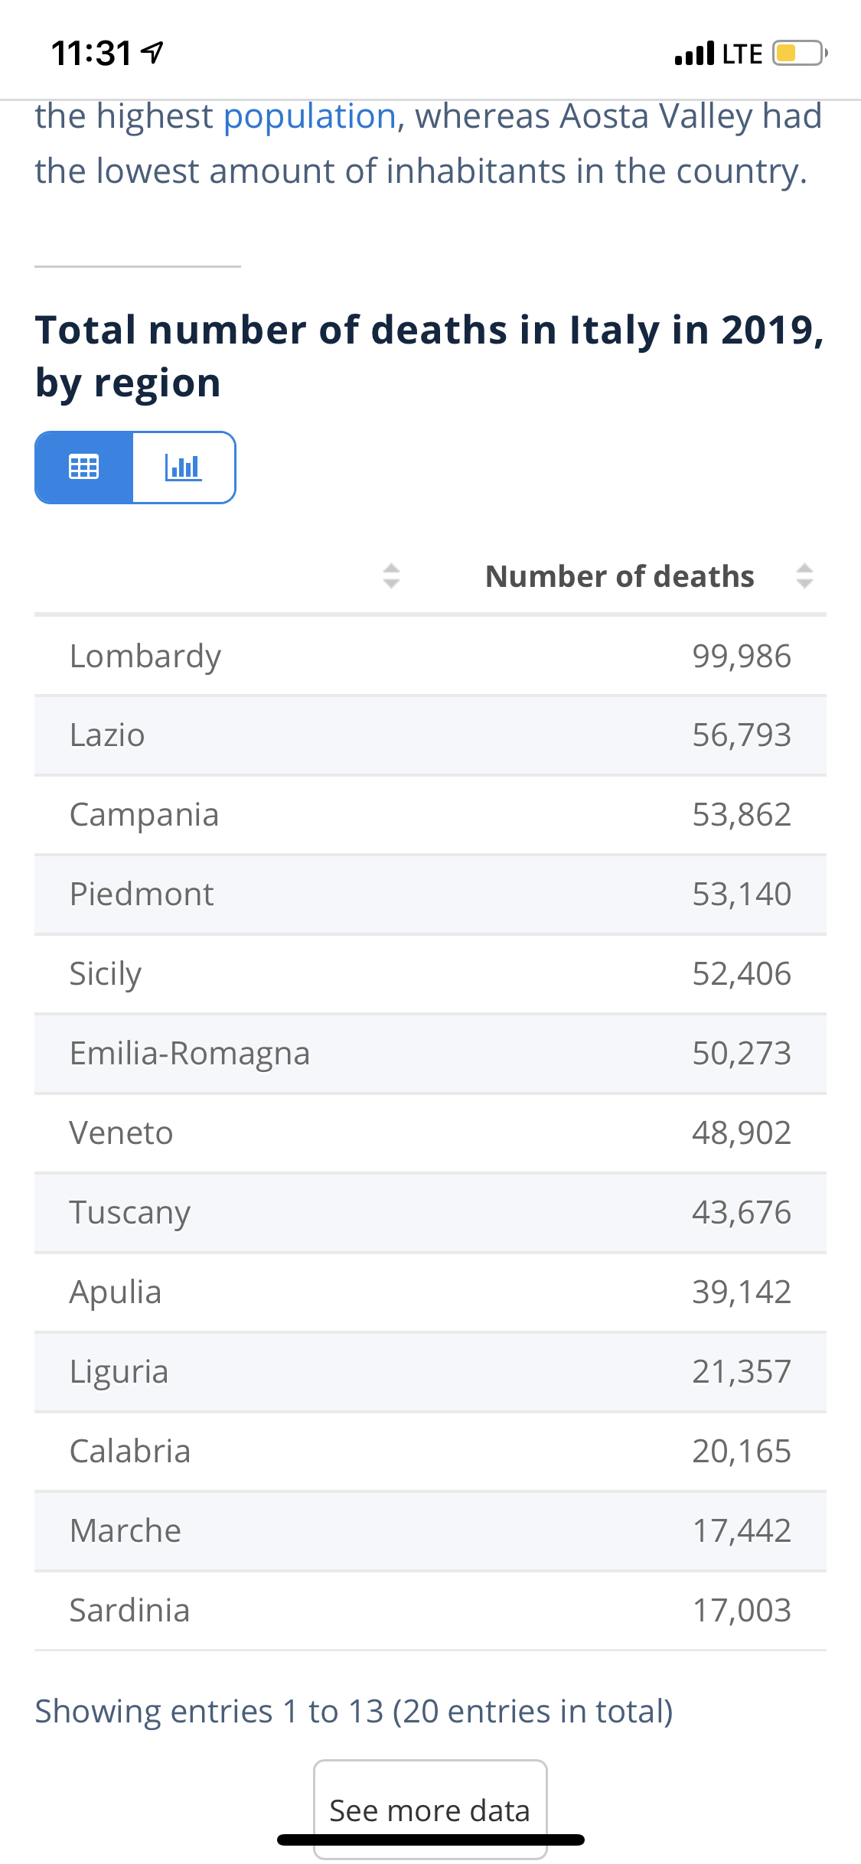Open the population hyperlink
The image size is (861, 1864).
[x=310, y=116]
